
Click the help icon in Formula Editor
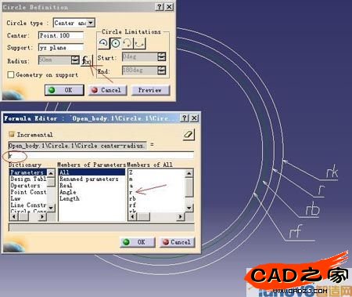pos(184,118)
